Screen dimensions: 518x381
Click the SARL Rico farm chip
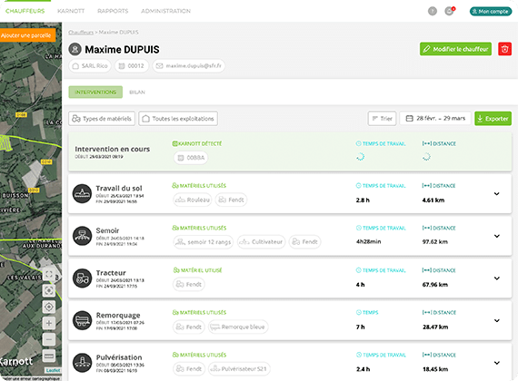tap(90, 66)
